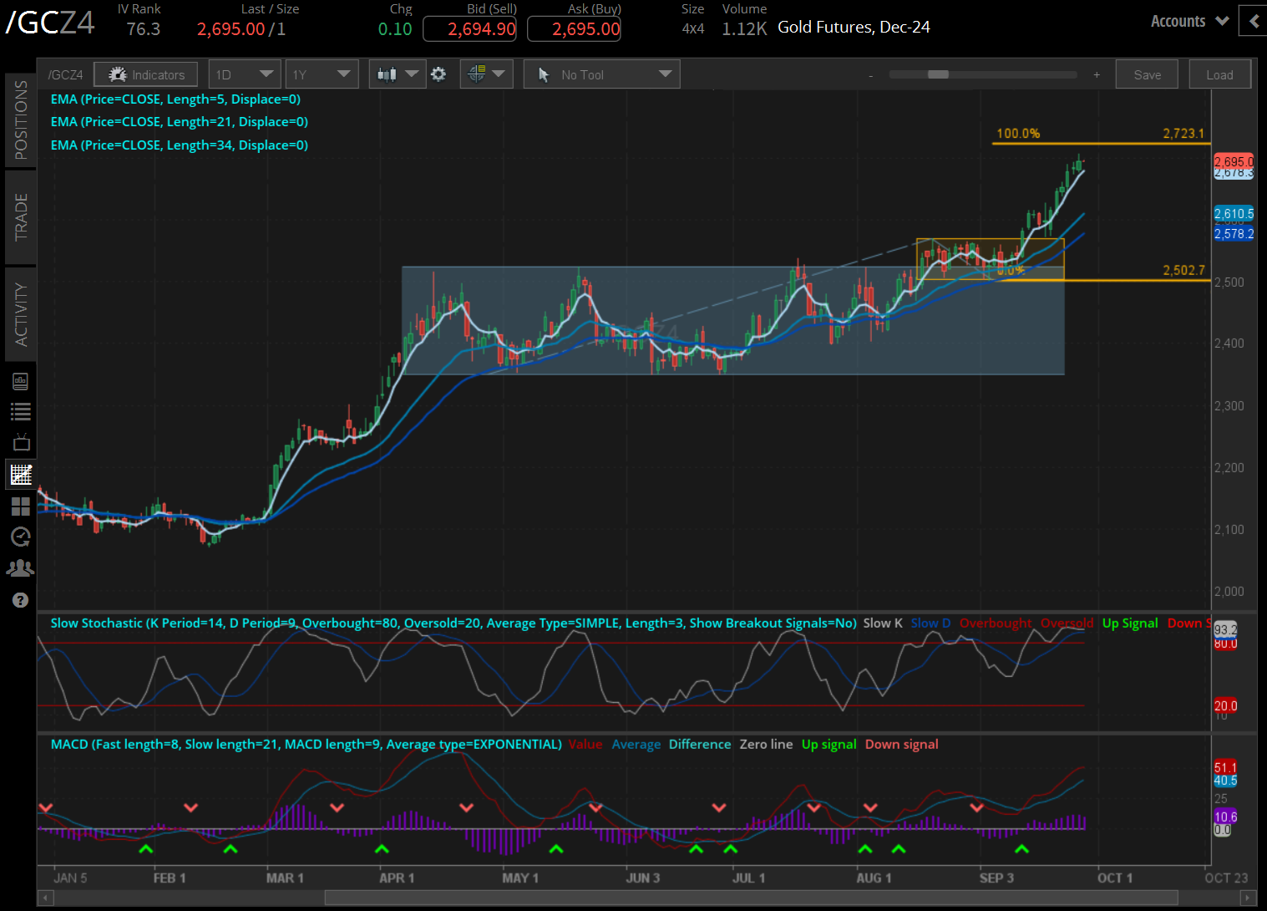Open the chat rooms people icon
The image size is (1267, 911).
21,567
